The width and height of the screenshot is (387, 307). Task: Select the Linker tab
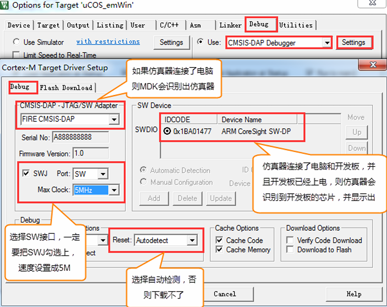click(x=230, y=25)
